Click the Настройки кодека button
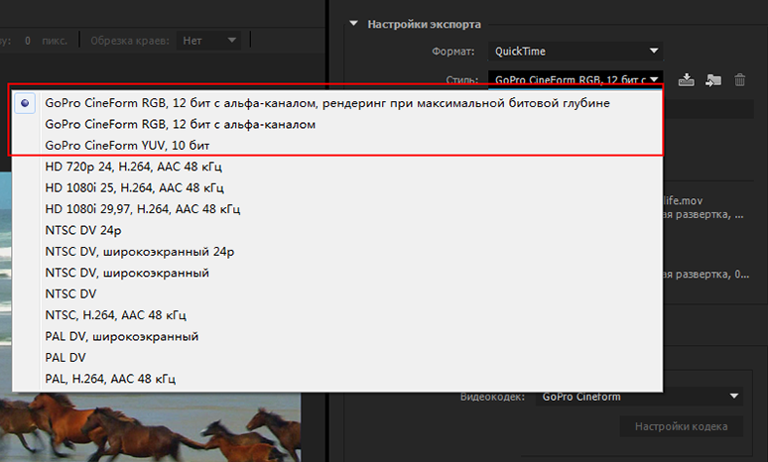The height and width of the screenshot is (462, 768). [x=682, y=426]
